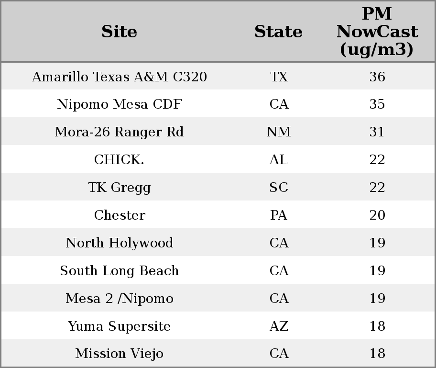Image resolution: width=436 pixels, height=368 pixels.
Task: Select the Yuma Supersite site cell
Action: point(119,326)
